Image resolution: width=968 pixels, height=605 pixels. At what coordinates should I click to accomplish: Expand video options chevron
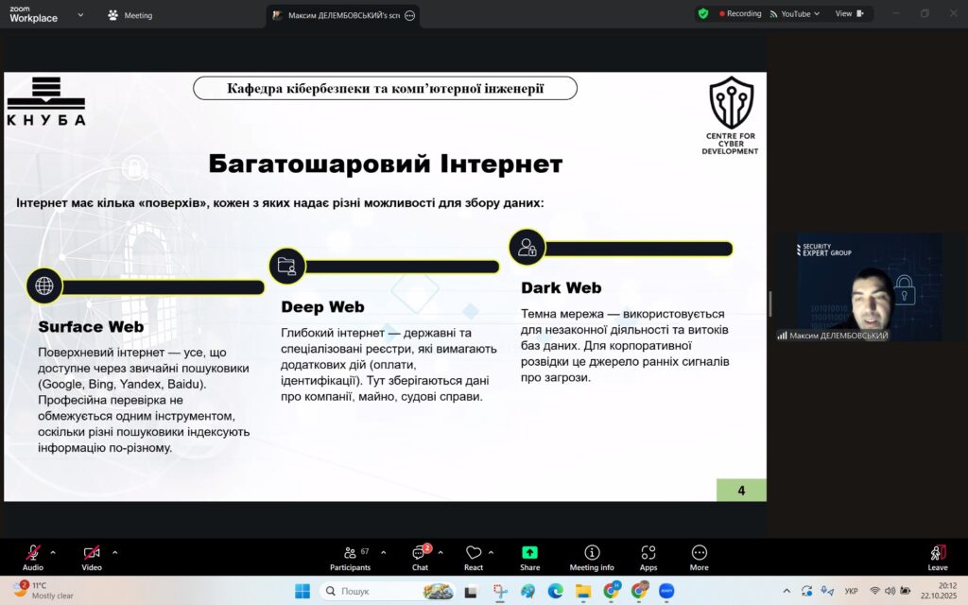[115, 552]
